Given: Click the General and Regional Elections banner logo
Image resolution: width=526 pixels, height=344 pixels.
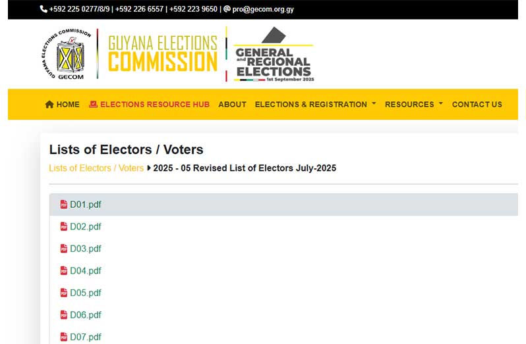Looking at the screenshot, I should pos(274,54).
